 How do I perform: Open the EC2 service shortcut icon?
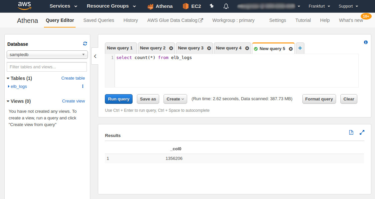(186, 6)
